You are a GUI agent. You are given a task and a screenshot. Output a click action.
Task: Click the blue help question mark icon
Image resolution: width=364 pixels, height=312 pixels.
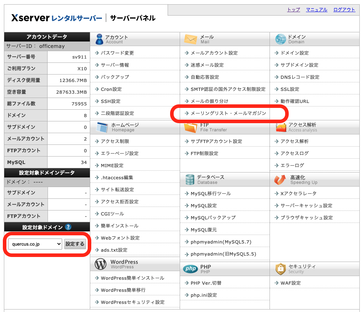click(x=68, y=227)
